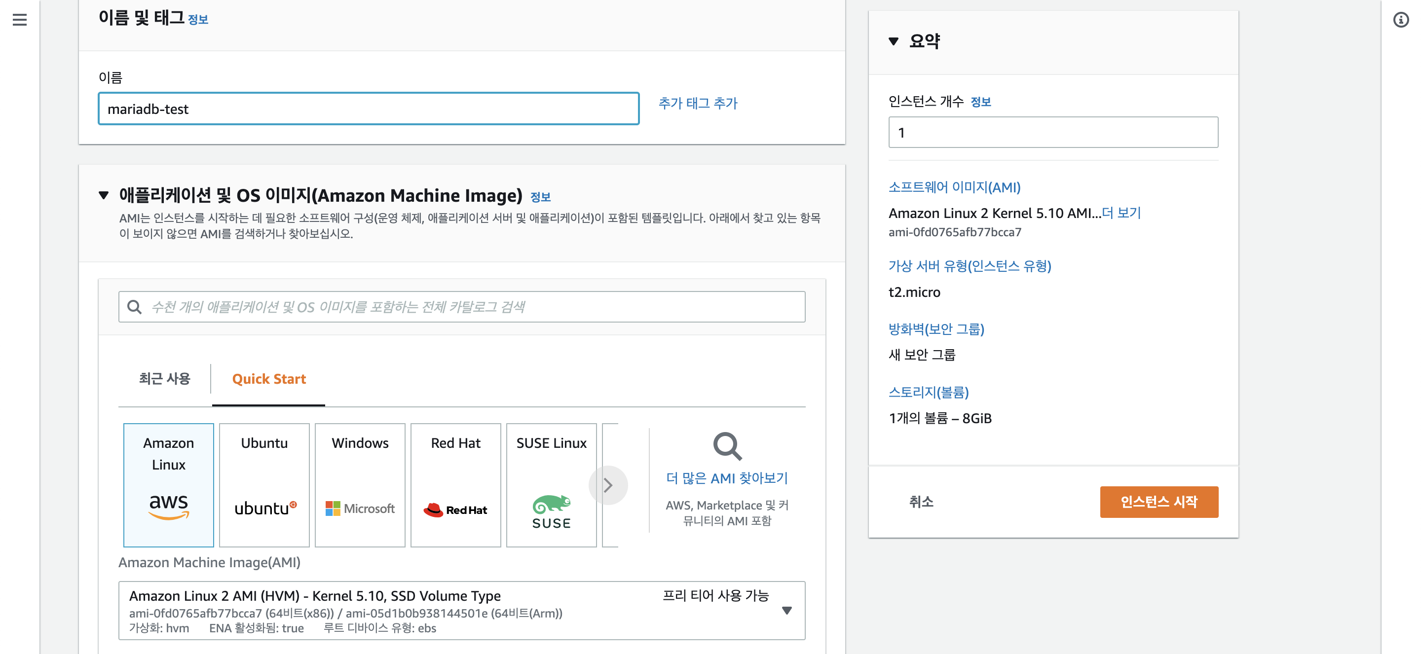The image size is (1421, 654).
Task: Open 정보 link beside Amazon Machine Image heading
Action: [x=541, y=197]
